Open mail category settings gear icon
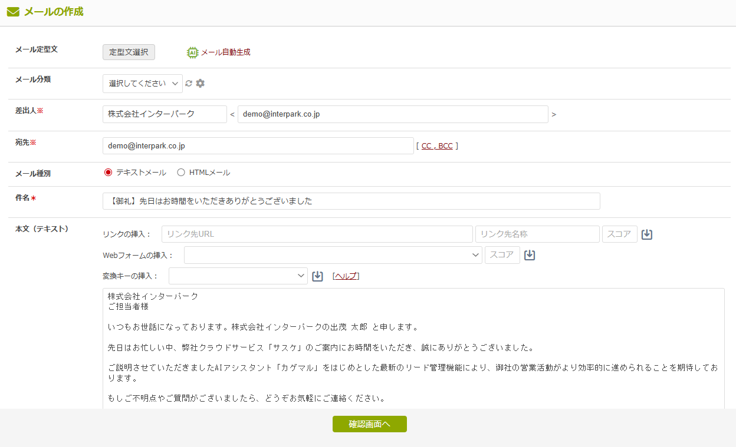Viewport: 736px width, 447px height. (x=201, y=84)
